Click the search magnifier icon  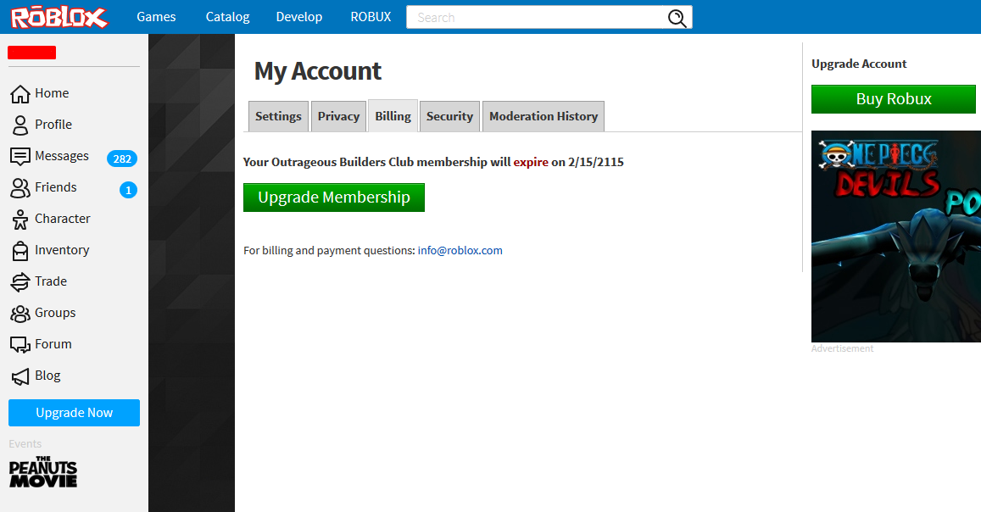click(677, 18)
